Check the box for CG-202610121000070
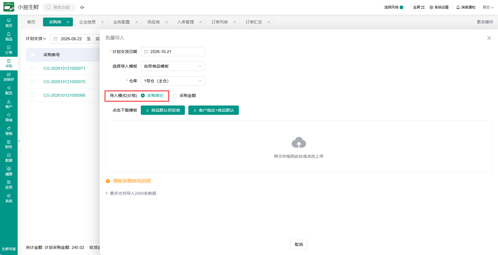This screenshot has width=498, height=255. click(33, 82)
